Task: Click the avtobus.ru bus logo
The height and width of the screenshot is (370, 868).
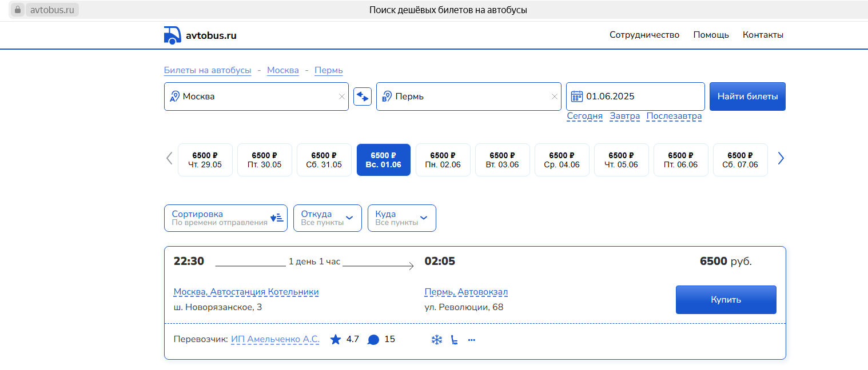Action: [173, 35]
